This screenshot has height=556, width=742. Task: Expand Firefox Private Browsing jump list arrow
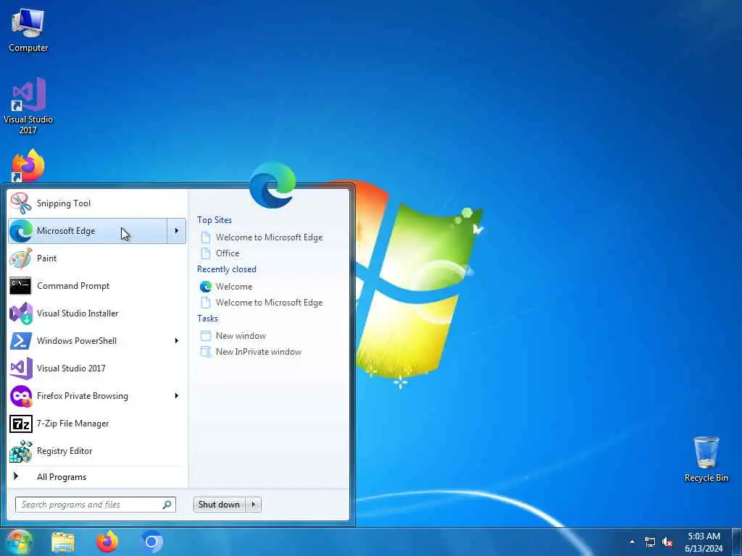point(177,396)
